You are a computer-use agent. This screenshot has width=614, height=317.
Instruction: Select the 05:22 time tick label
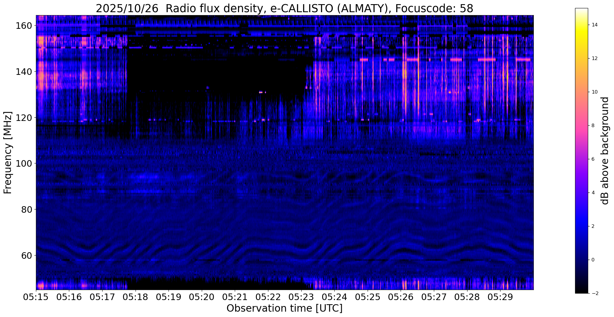(268, 297)
